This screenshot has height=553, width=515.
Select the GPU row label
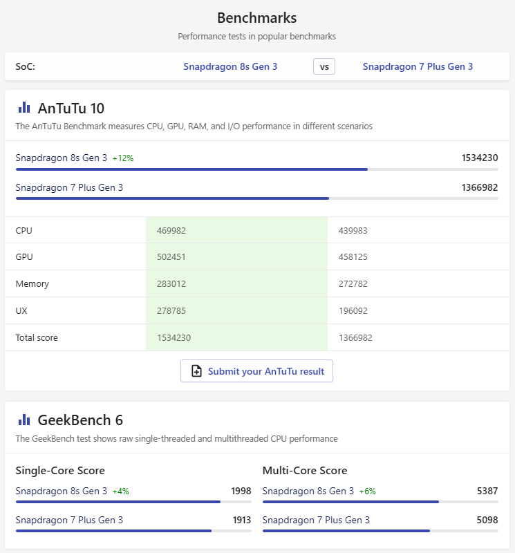[24, 257]
